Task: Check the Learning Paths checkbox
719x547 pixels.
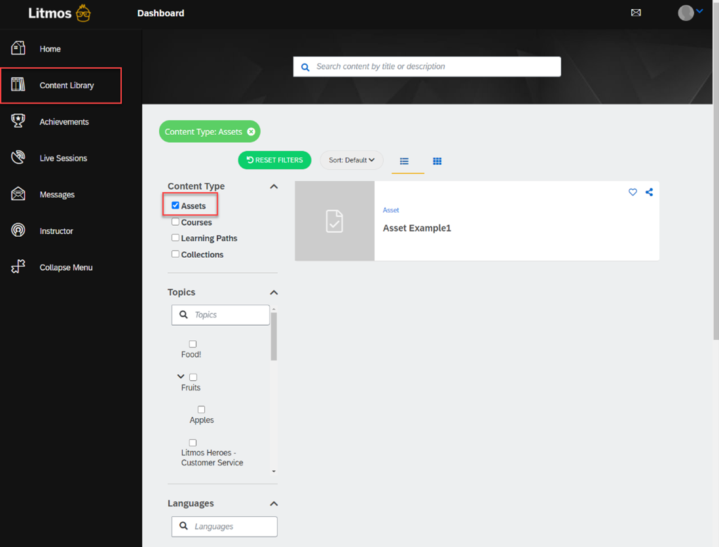Action: (175, 238)
